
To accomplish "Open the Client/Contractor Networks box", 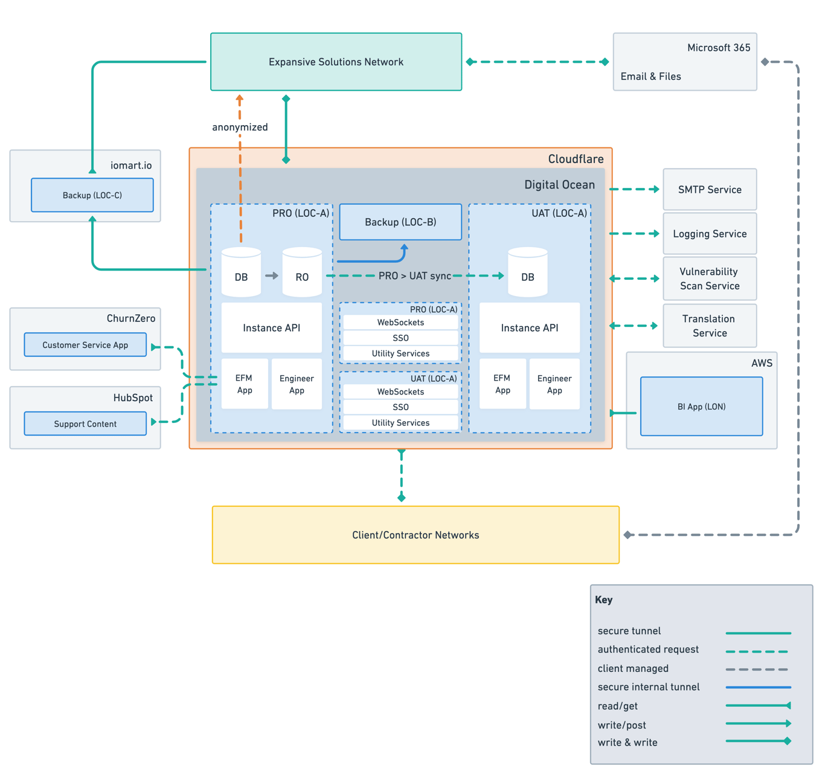I will pyautogui.click(x=415, y=534).
